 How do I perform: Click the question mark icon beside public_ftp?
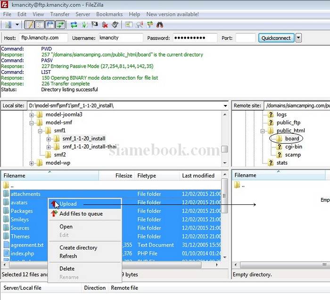[x=271, y=122]
